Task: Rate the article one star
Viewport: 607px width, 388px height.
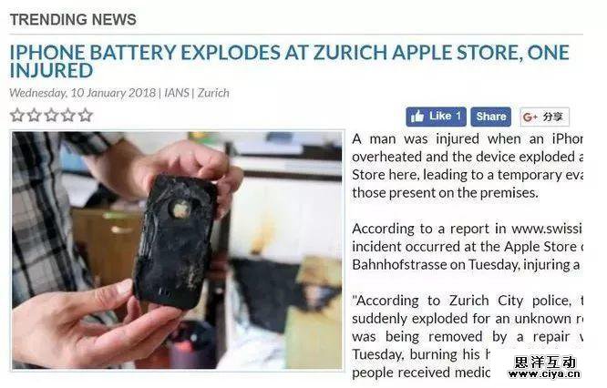Action: (x=17, y=116)
